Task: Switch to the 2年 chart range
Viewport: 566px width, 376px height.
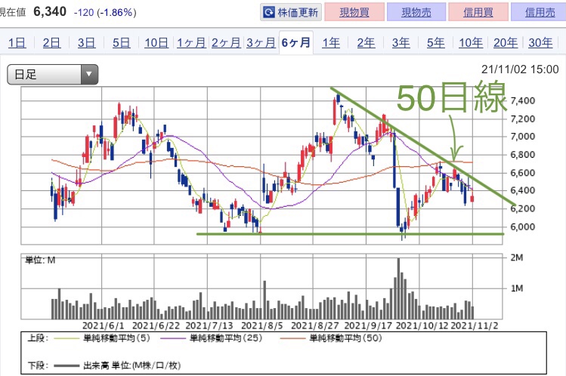Action: click(x=366, y=43)
